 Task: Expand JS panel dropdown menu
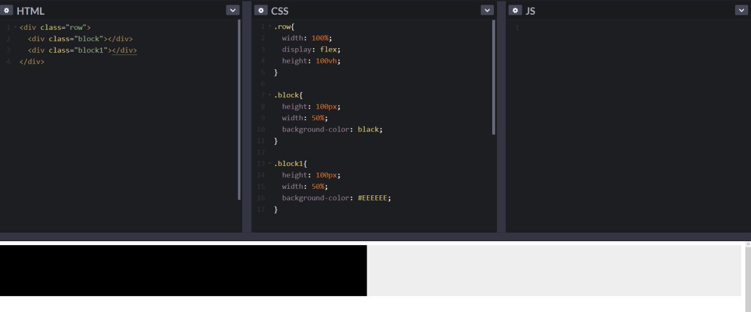pos(742,10)
